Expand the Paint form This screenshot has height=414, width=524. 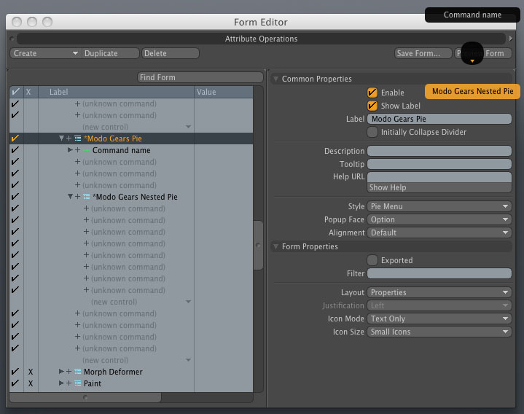coord(61,383)
